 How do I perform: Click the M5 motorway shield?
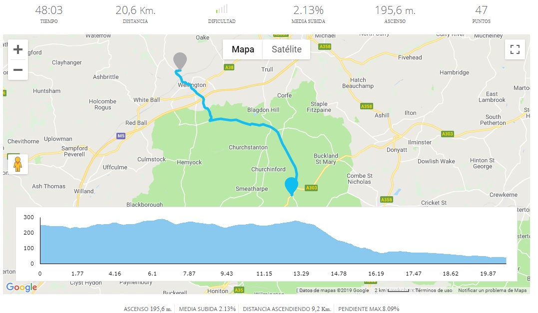[x=121, y=136]
